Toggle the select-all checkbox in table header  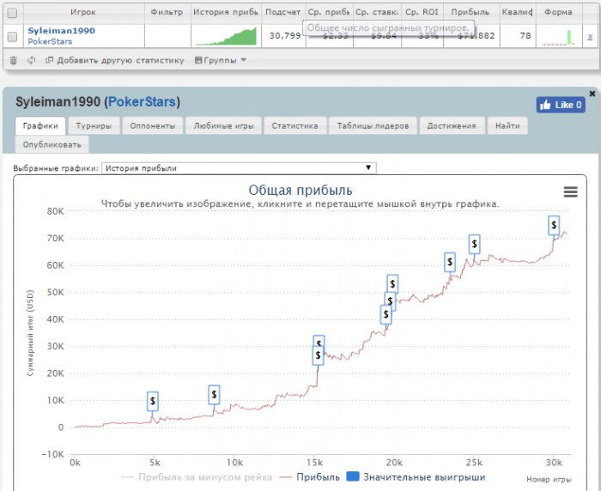(x=12, y=13)
